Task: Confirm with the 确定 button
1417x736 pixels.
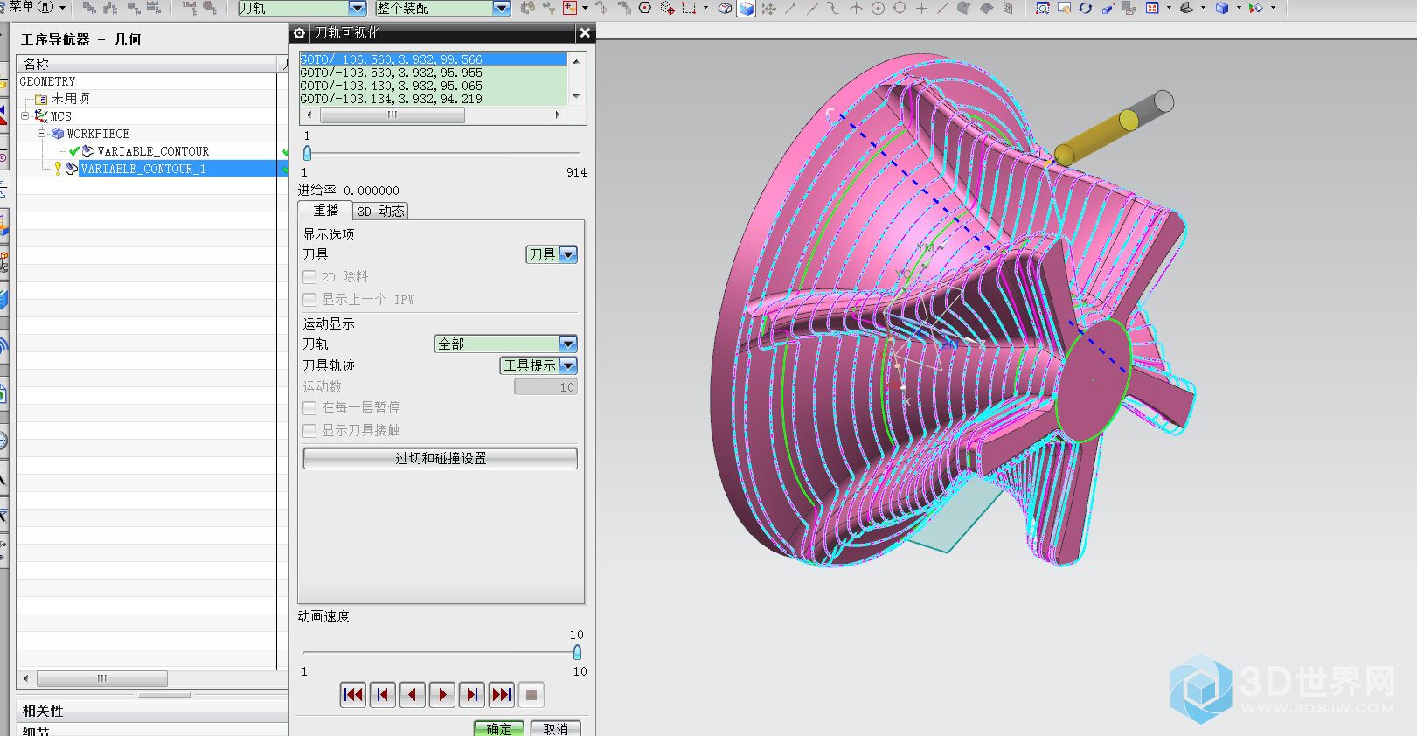Action: [x=499, y=728]
